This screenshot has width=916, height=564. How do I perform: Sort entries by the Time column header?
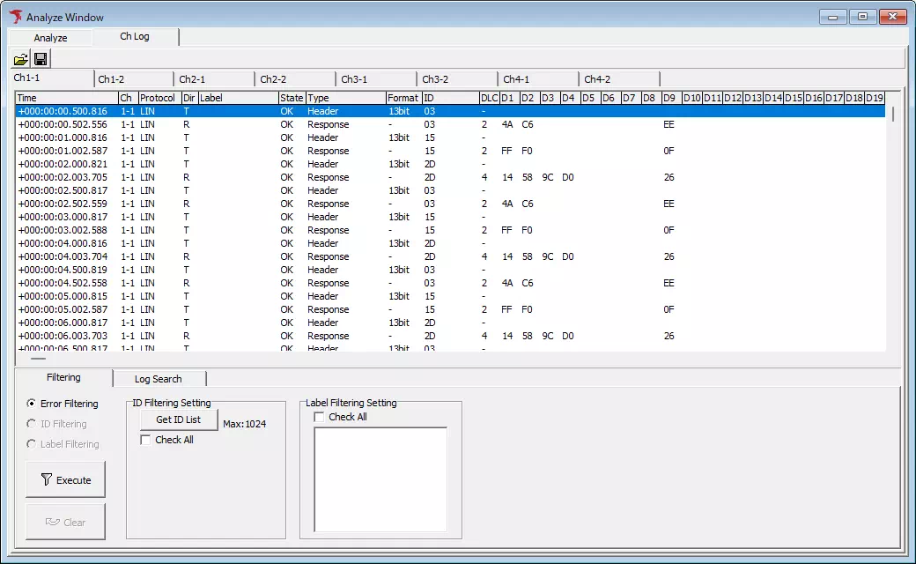click(x=66, y=98)
